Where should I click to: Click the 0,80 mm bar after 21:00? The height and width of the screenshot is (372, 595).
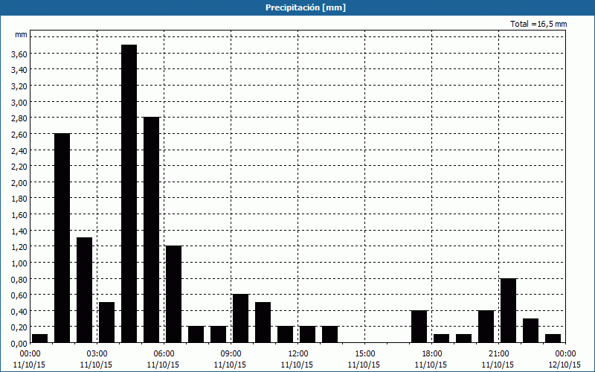509,310
